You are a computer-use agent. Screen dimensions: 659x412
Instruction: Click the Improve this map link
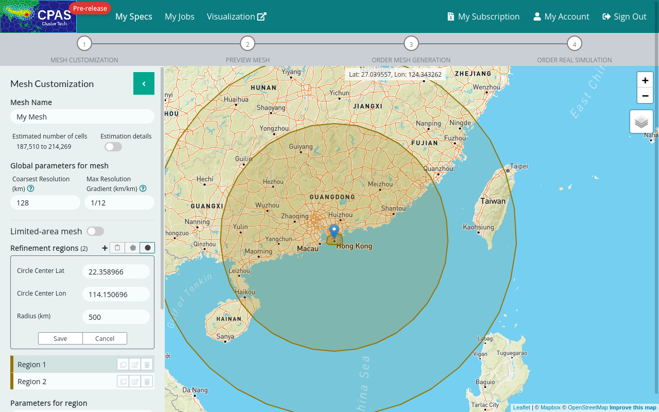coord(633,407)
